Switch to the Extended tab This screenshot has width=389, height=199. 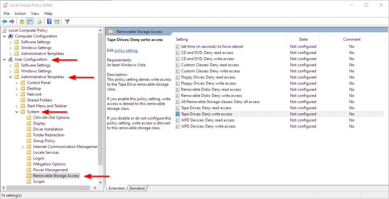(x=116, y=188)
